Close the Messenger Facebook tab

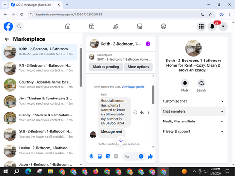click(59, 5)
